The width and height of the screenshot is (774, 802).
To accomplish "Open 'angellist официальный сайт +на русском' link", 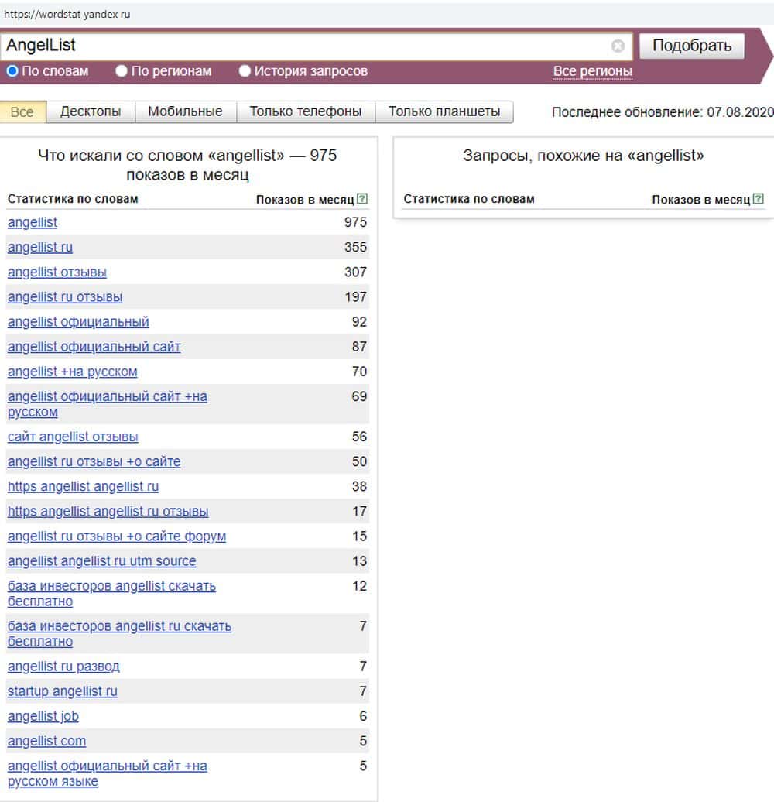I will tap(107, 404).
